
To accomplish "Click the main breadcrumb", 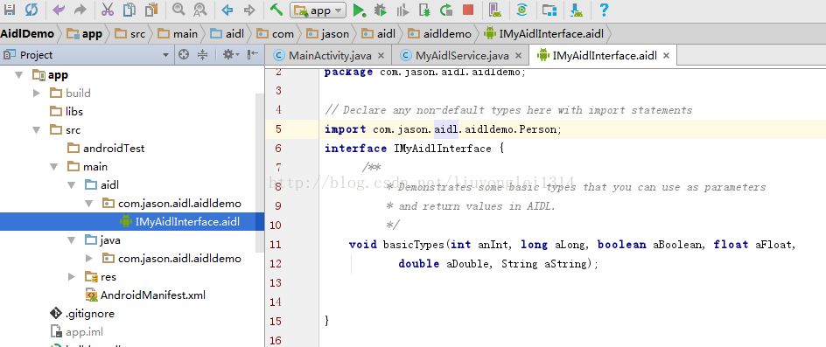I will pyautogui.click(x=178, y=34).
